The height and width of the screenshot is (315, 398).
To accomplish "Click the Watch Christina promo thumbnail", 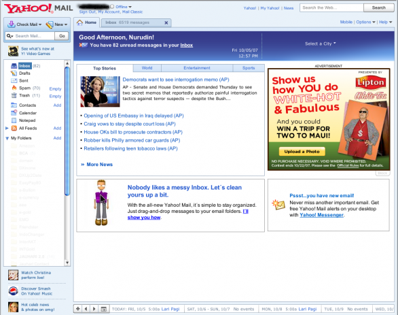I will point(13,275).
